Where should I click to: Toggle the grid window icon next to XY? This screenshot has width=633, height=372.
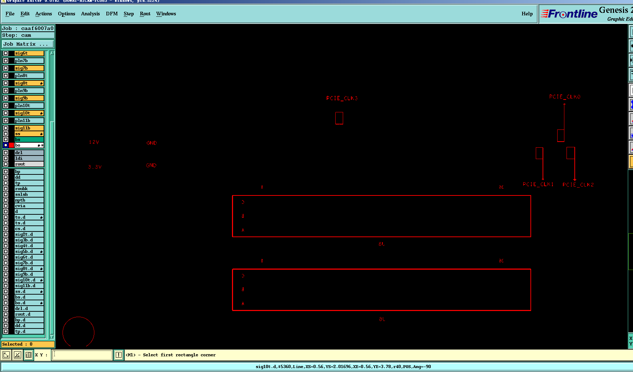point(29,355)
